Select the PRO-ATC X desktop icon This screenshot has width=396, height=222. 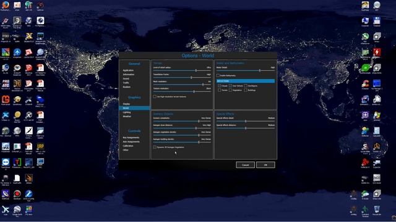point(6,83)
